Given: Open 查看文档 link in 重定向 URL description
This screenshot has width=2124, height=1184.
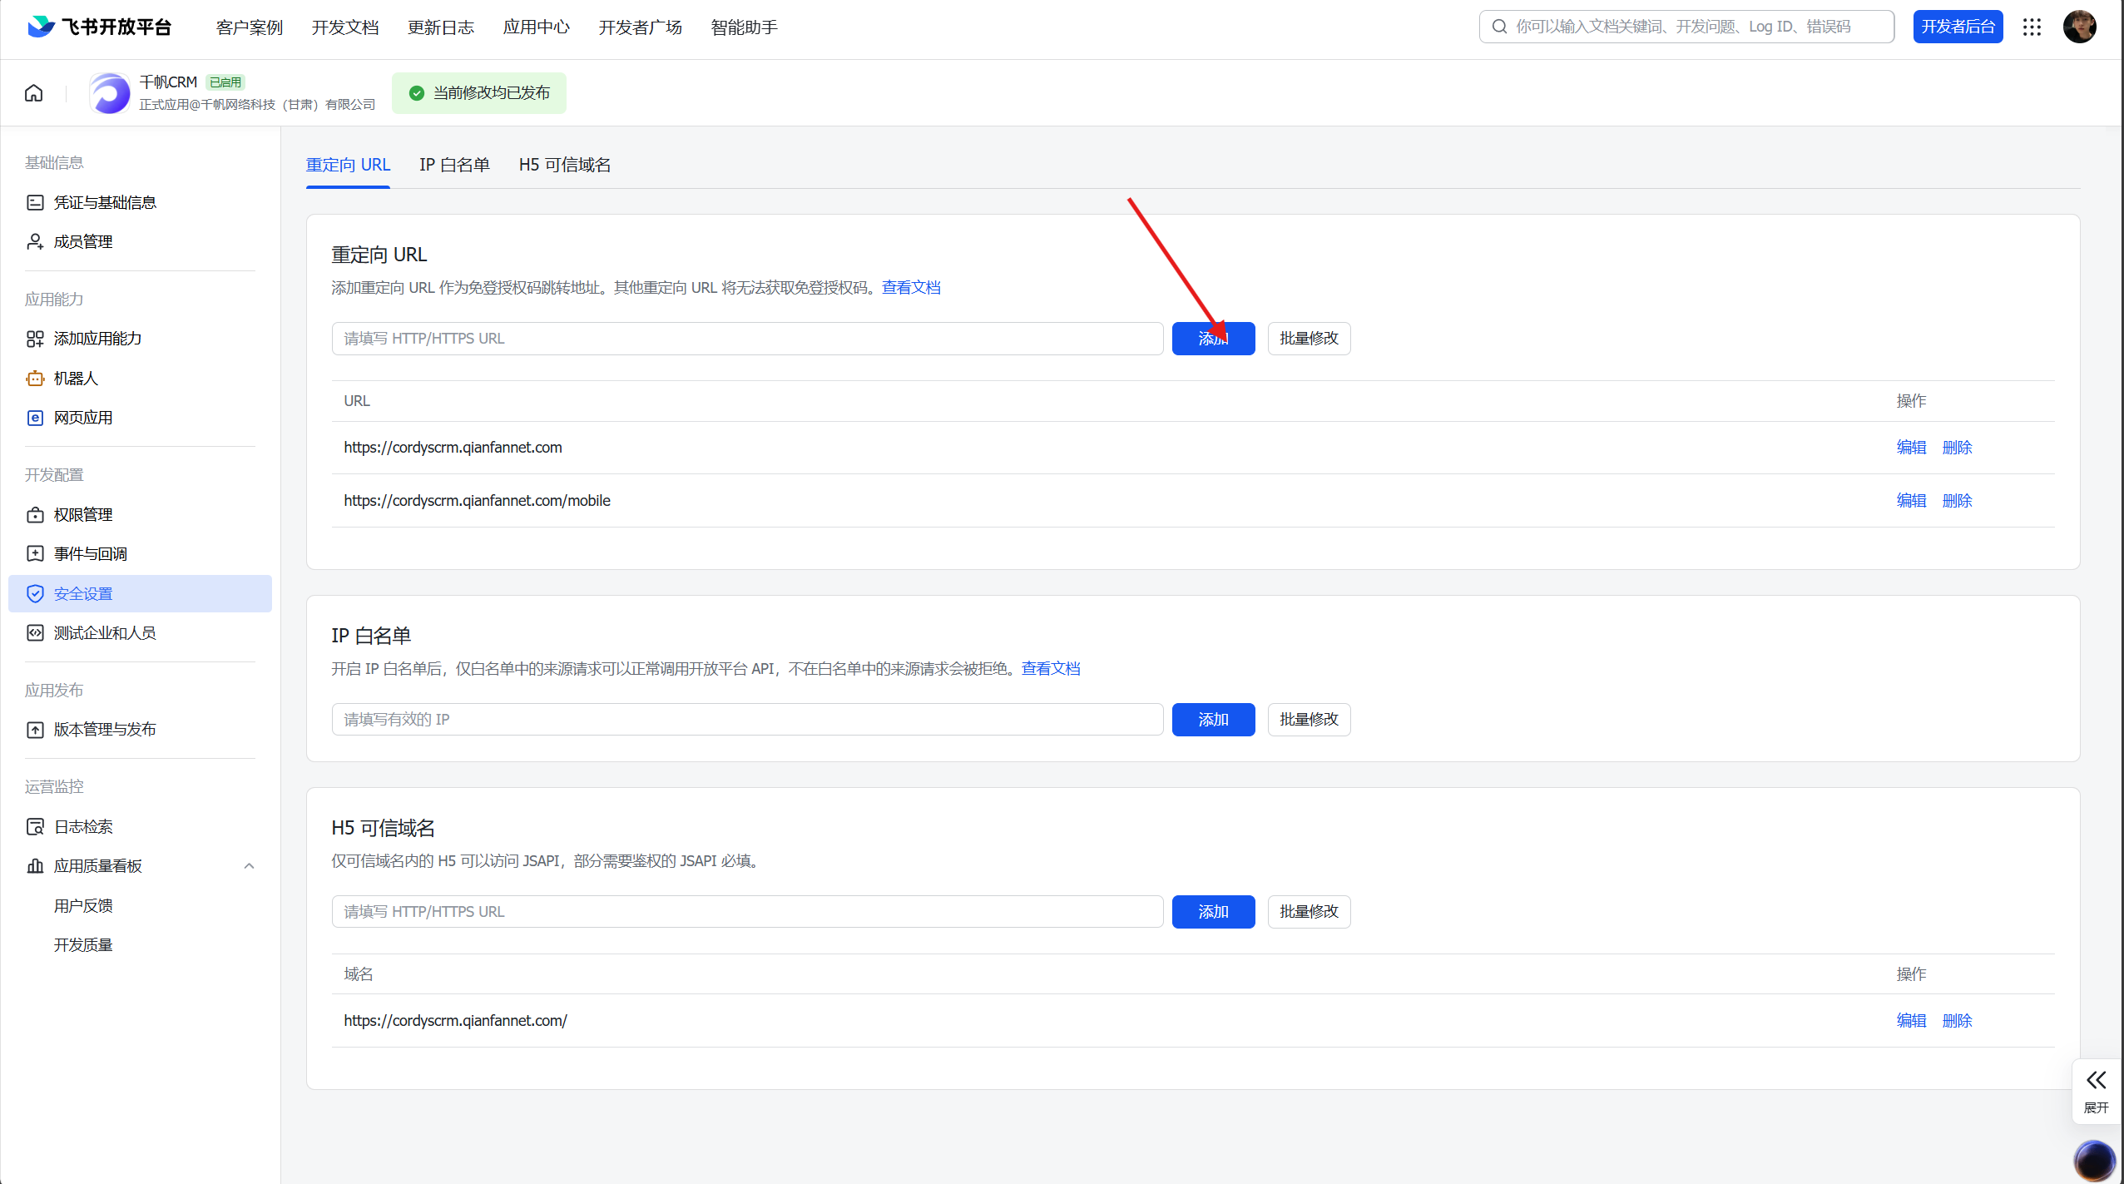Looking at the screenshot, I should (910, 287).
